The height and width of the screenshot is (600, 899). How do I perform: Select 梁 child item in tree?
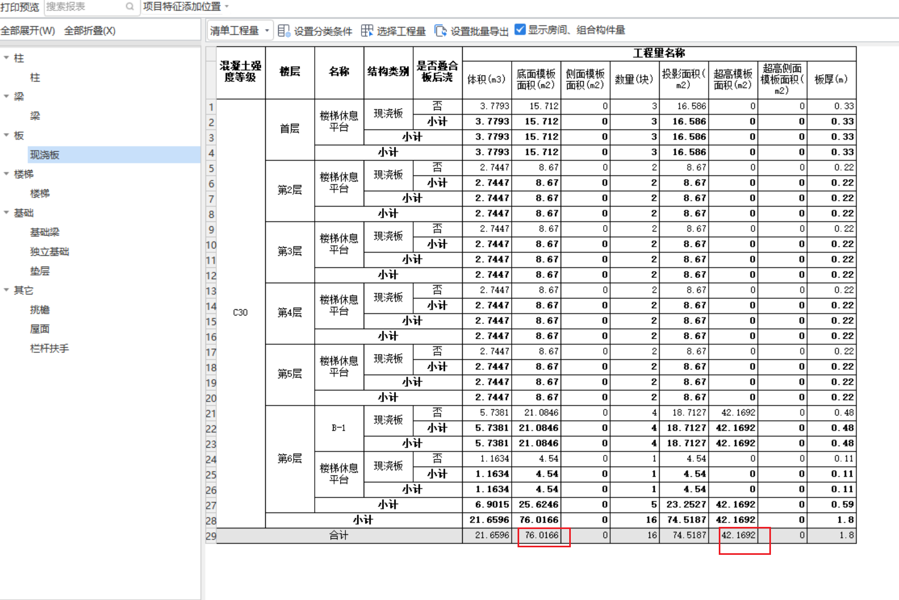35,116
